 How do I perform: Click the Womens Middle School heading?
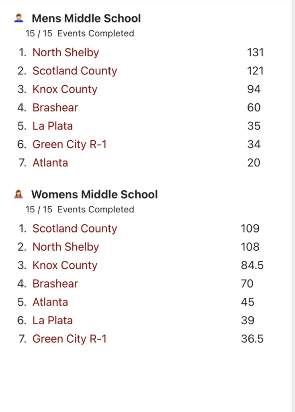coord(94,195)
